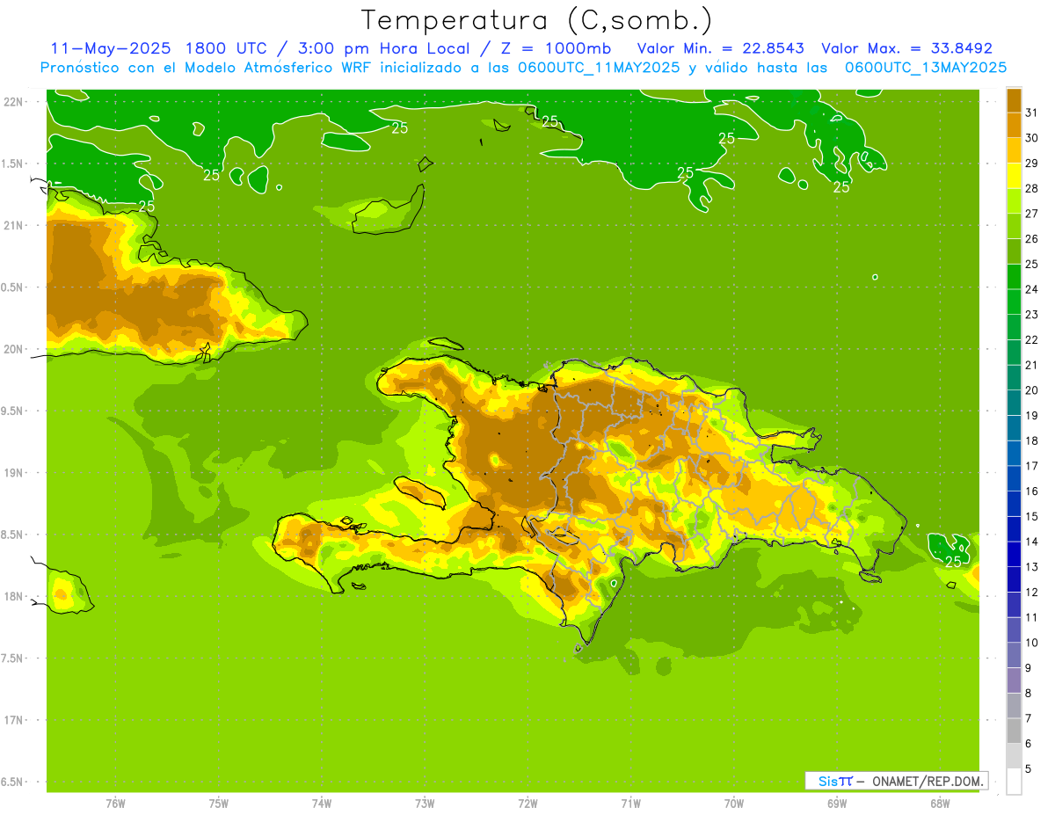Screen dimensions: 1055x815
Task: Pick the purple color bar segment between 8 and 9
Action: (1014, 680)
